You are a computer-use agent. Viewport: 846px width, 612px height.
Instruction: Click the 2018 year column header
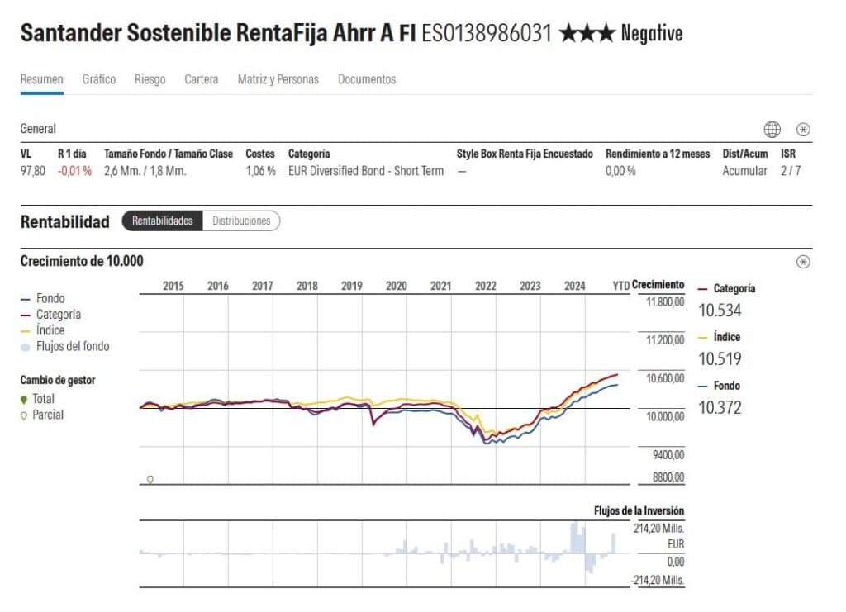pos(307,286)
